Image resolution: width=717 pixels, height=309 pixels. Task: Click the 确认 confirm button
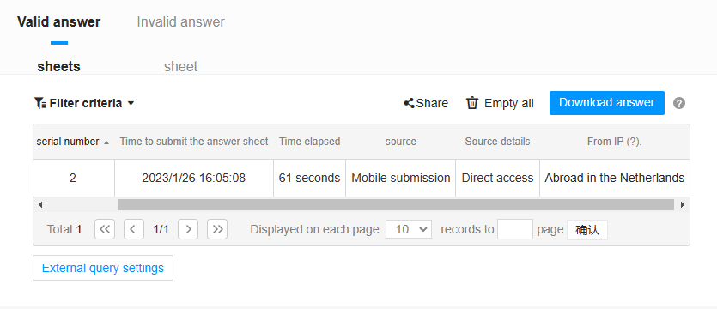[587, 229]
